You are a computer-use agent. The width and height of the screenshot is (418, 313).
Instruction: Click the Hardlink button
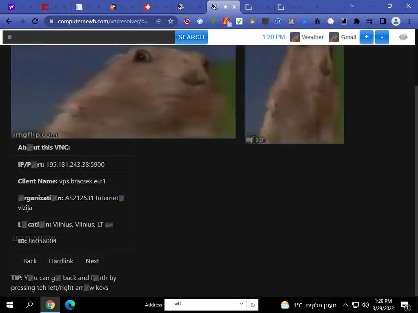click(61, 261)
